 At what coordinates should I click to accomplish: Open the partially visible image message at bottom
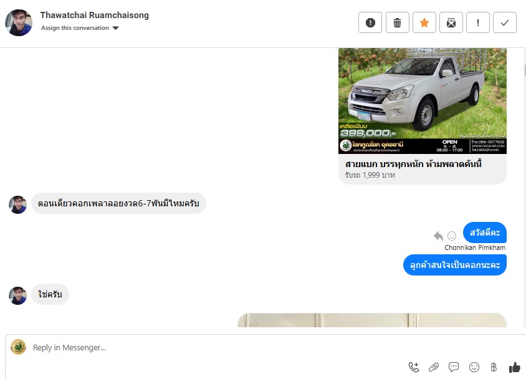point(372,320)
